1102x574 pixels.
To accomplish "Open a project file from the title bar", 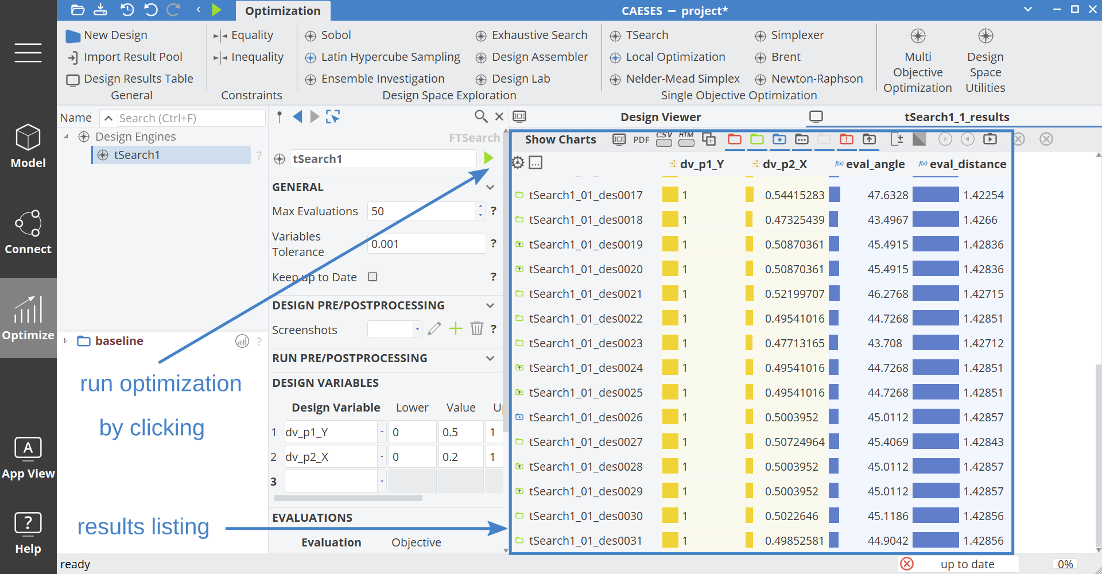I will (77, 10).
